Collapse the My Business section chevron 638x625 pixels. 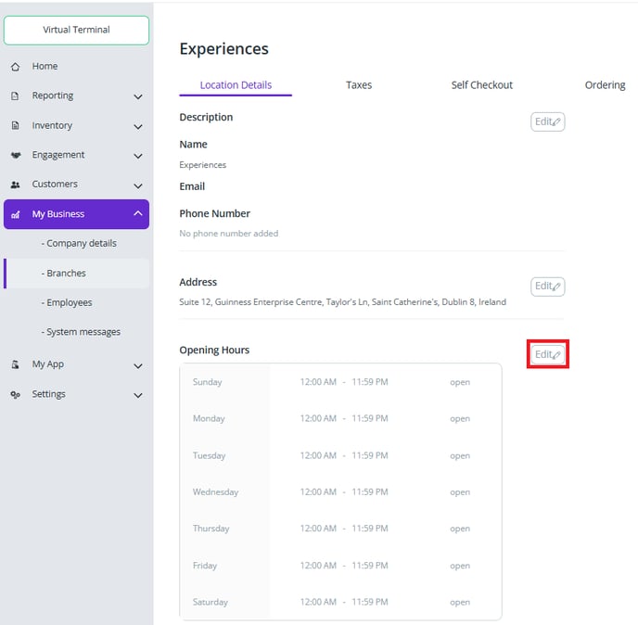138,214
